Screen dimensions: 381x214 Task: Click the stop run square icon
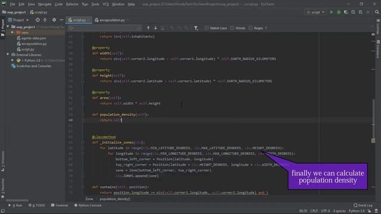point(368,12)
